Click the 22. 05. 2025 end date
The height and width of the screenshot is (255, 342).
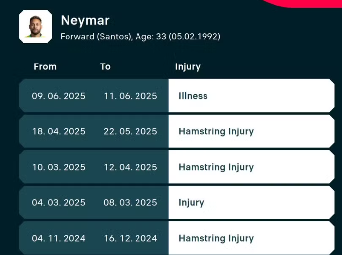[x=130, y=131]
